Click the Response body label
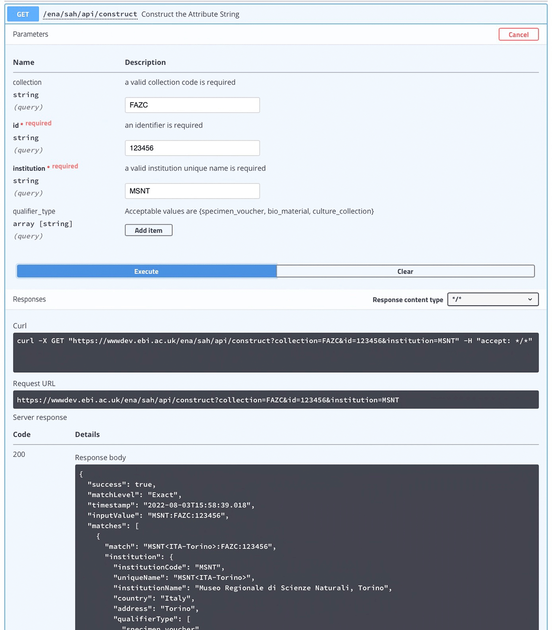Image resolution: width=552 pixels, height=630 pixels. pyautogui.click(x=100, y=457)
